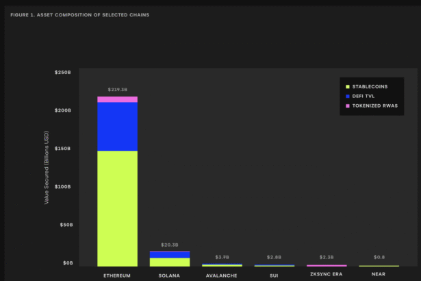
Task: Select the Avalanche x-axis label
Action: click(x=222, y=276)
